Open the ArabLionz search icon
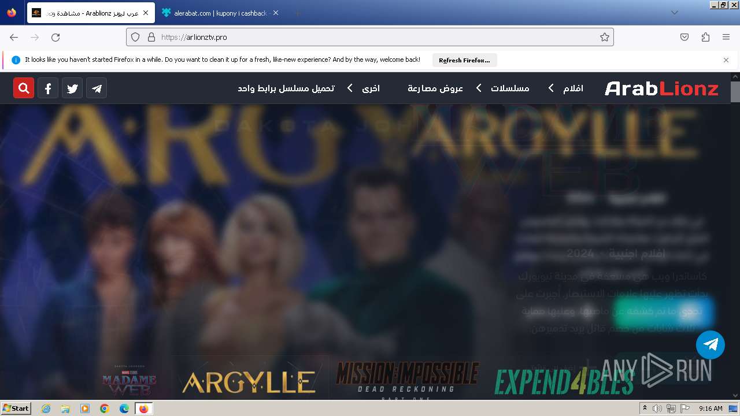The width and height of the screenshot is (740, 416). coord(24,88)
